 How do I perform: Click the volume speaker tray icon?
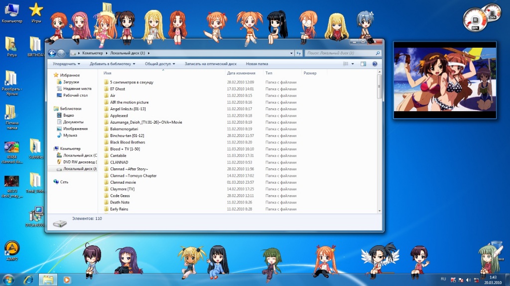tap(468, 280)
